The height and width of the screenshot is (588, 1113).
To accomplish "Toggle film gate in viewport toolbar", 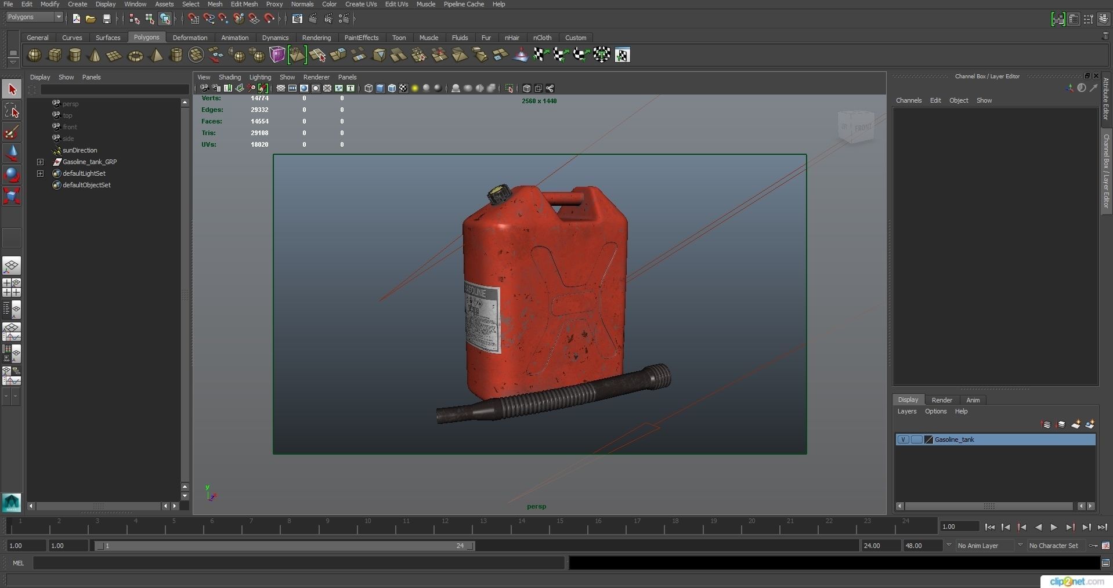I will click(x=292, y=88).
